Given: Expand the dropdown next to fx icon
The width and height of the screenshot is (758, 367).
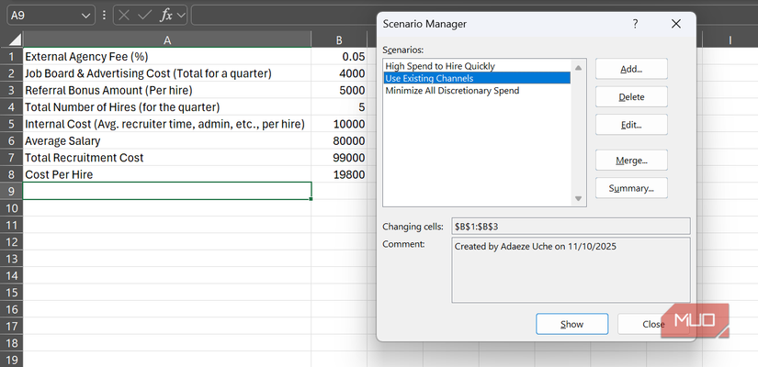Looking at the screenshot, I should pyautogui.click(x=181, y=16).
